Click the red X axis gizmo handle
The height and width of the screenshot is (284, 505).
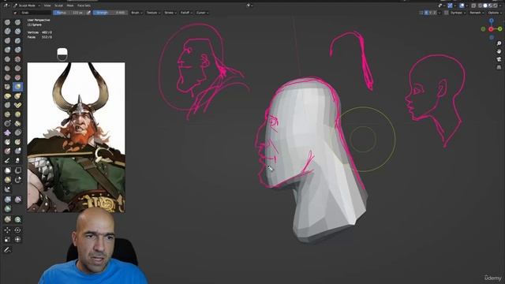491,29
